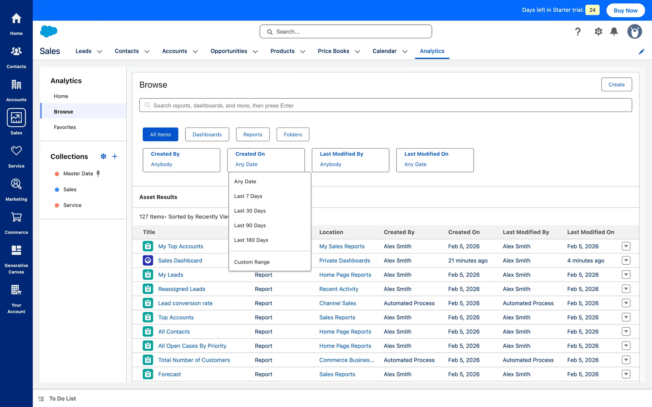Click the Marketing sidebar icon
Image resolution: width=652 pixels, height=407 pixels.
click(16, 184)
